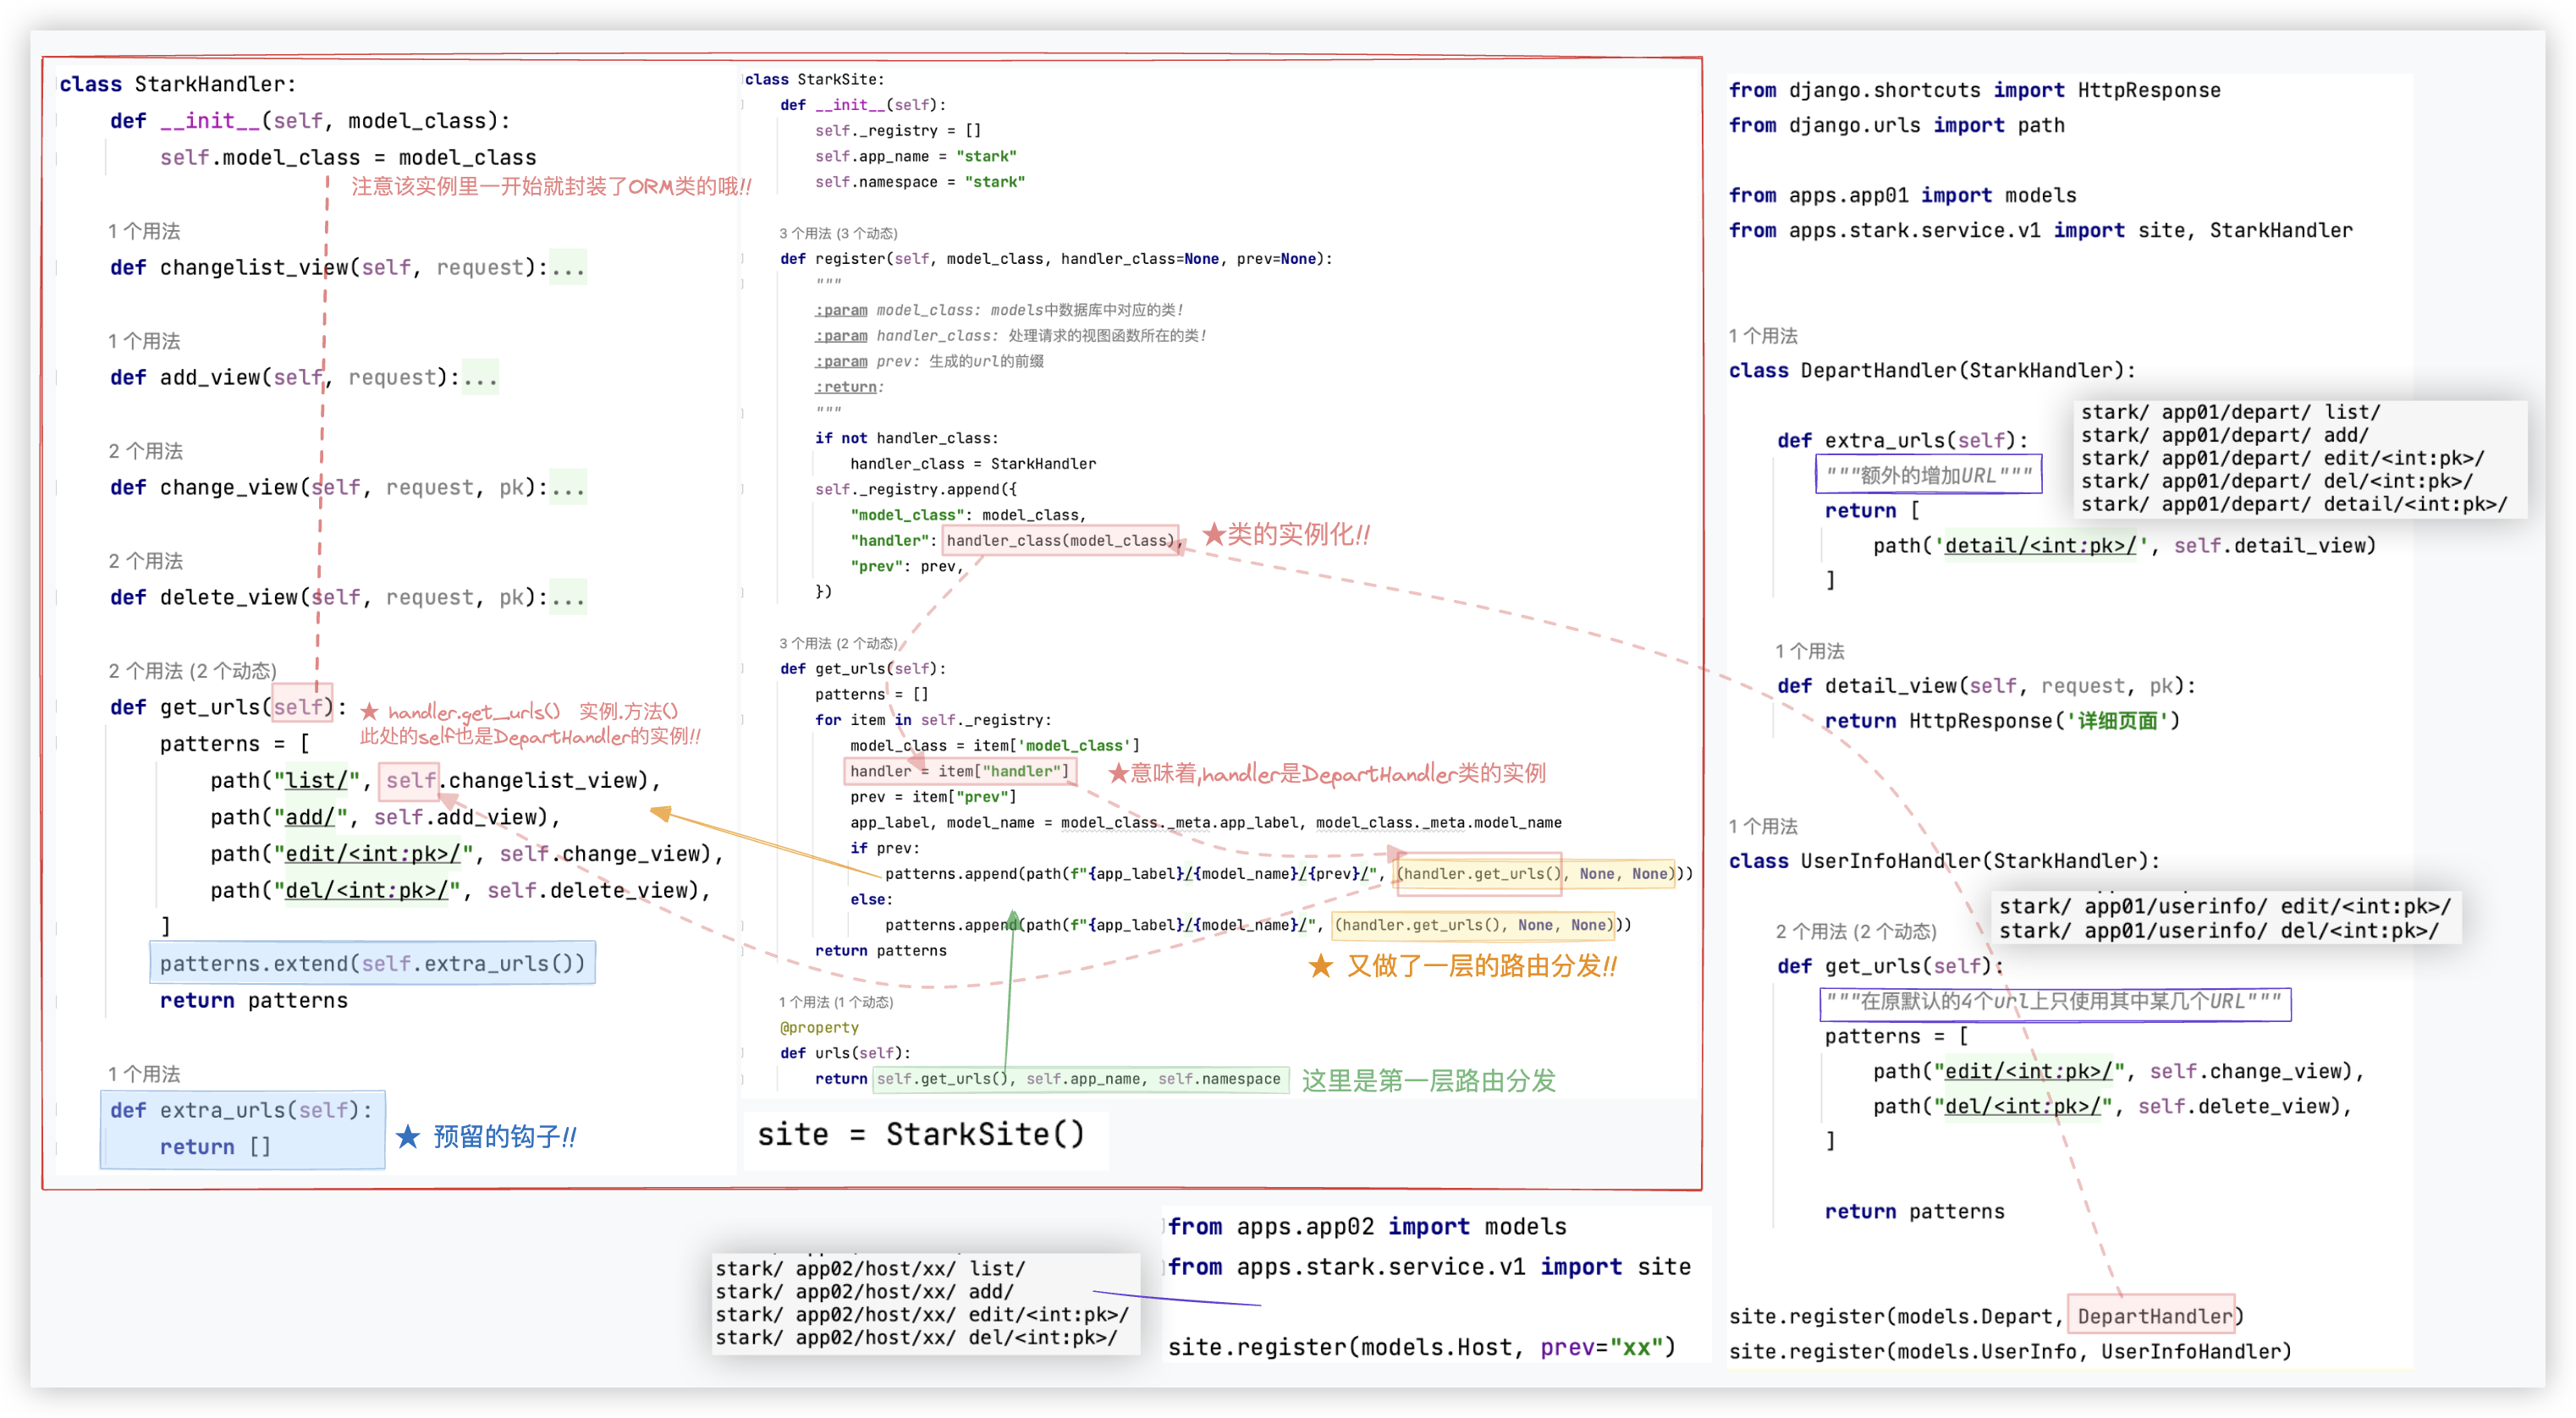
Task: Click the 'detail/<int:pk>/' underlined path string
Action: 2040,546
